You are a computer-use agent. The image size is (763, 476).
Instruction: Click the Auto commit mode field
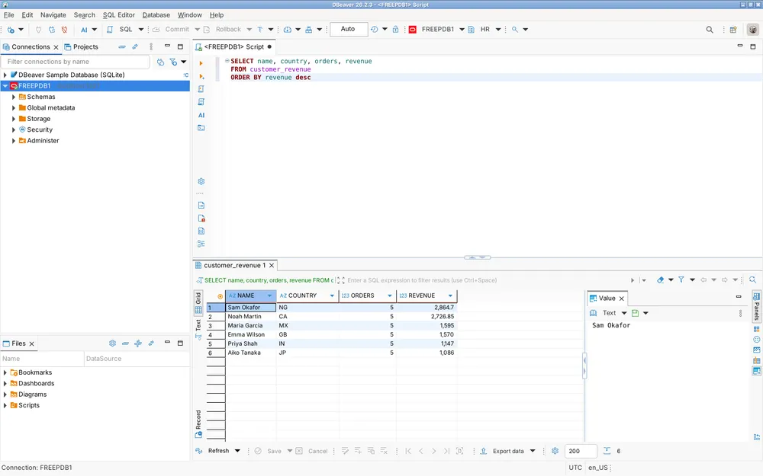click(x=348, y=29)
